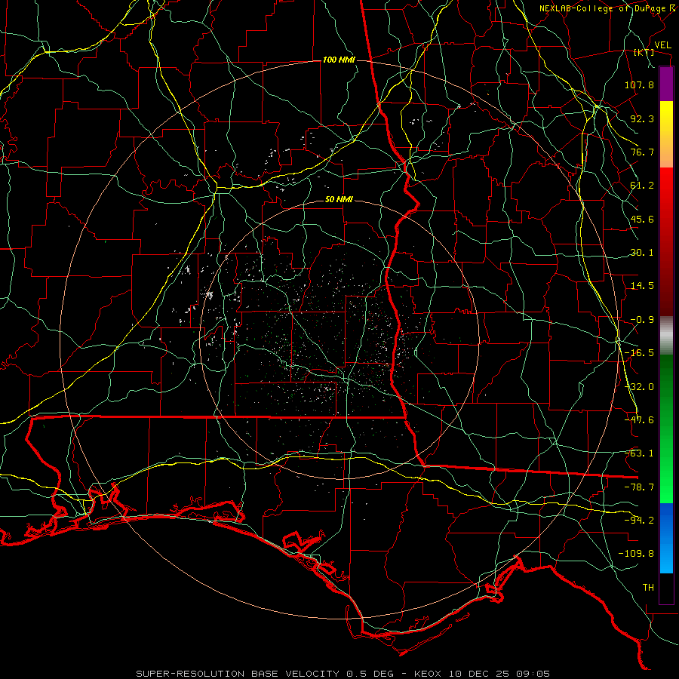This screenshot has height=679, width=679.
Task: Click the [KT] units label
Action: [644, 52]
